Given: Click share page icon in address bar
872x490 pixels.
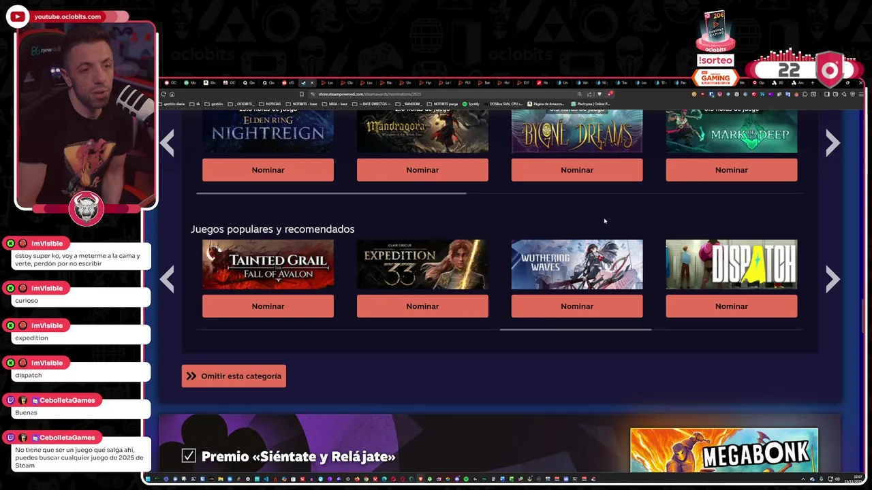Looking at the screenshot, I should pos(589,94).
